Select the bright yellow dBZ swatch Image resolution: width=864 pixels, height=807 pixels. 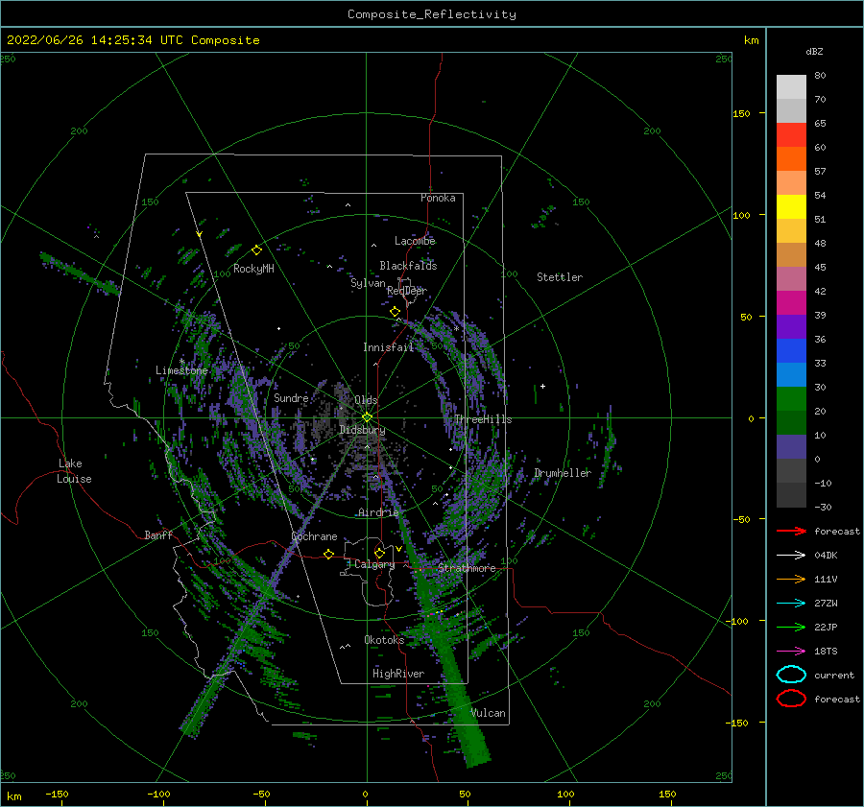[791, 206]
